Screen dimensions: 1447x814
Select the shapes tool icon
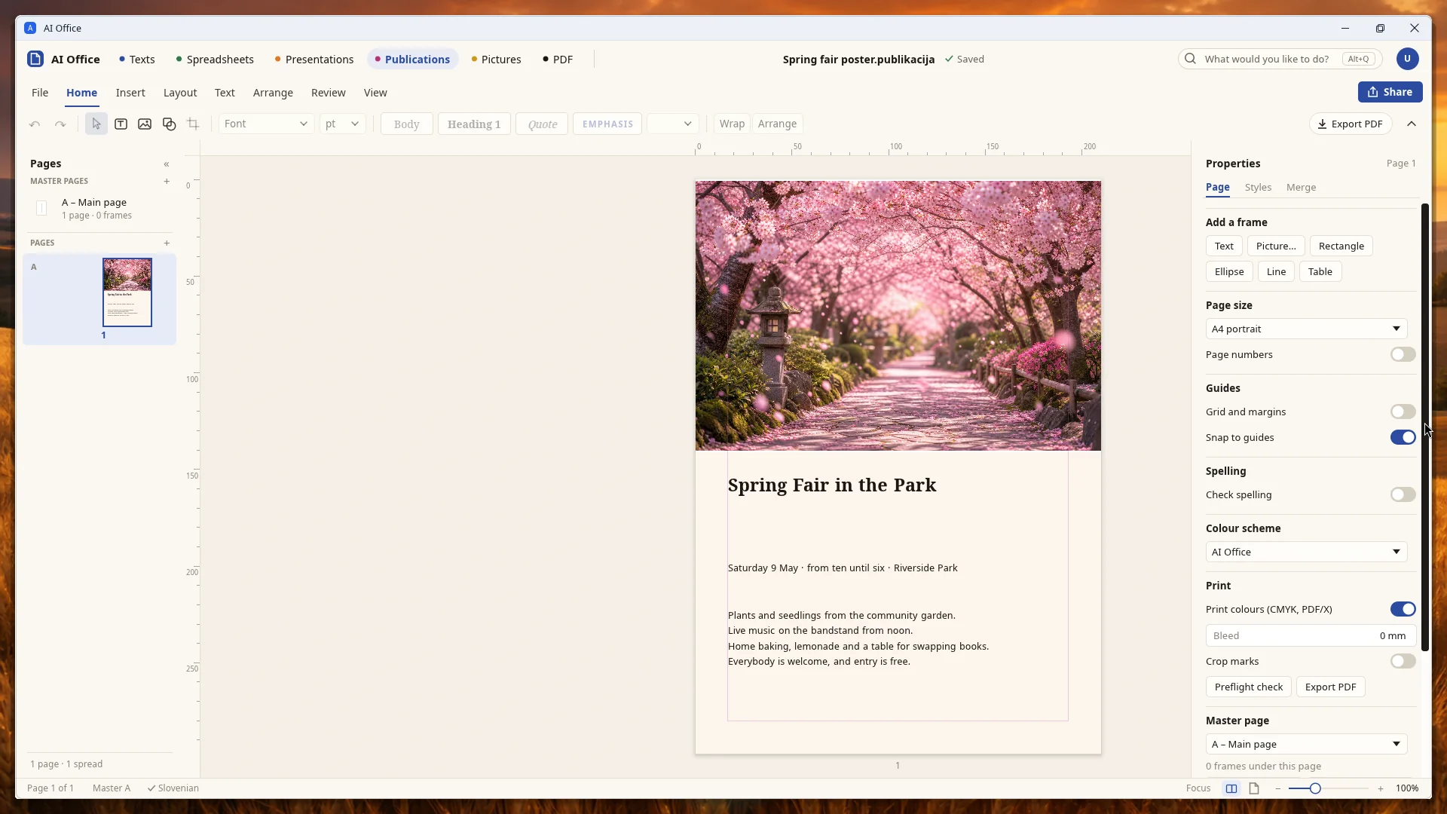(x=169, y=124)
